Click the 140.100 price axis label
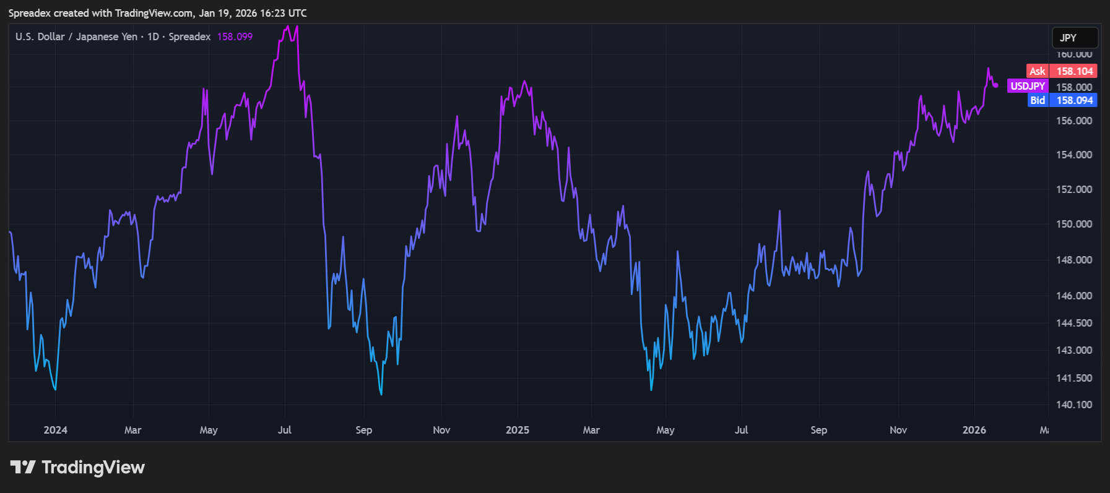The height and width of the screenshot is (493, 1110). click(x=1074, y=405)
